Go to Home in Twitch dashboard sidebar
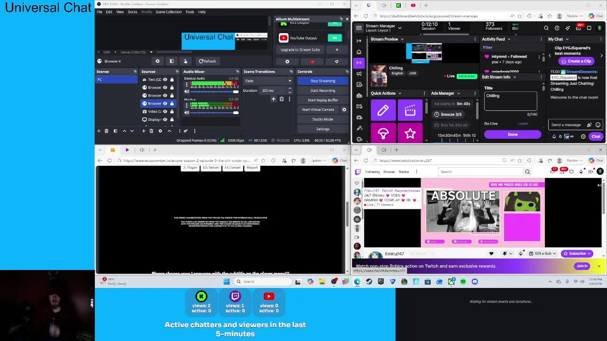Viewport: 607px width, 341px height. click(359, 52)
